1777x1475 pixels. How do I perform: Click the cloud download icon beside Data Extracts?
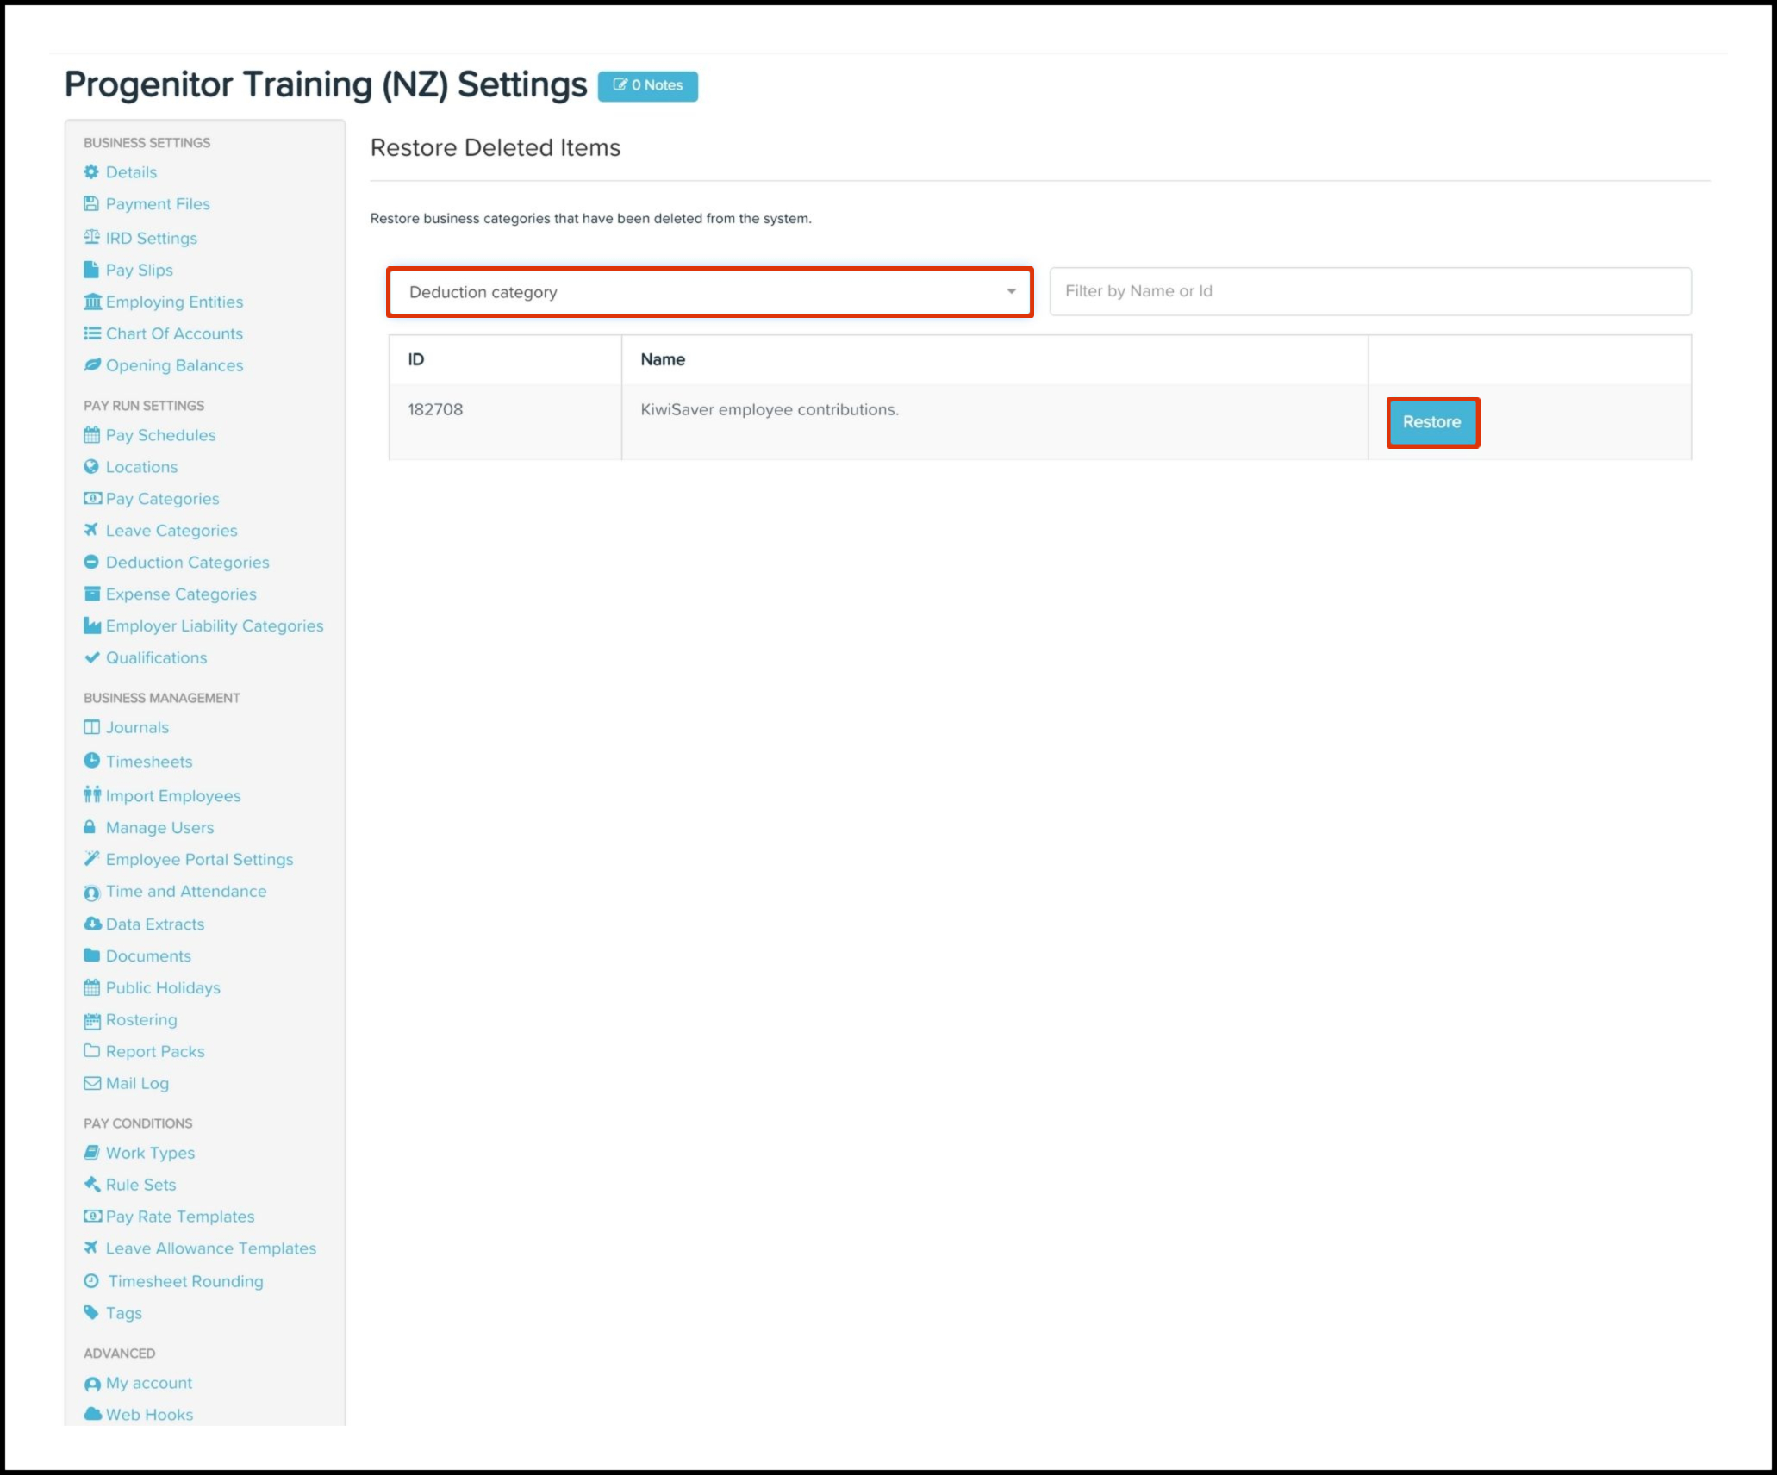click(92, 924)
